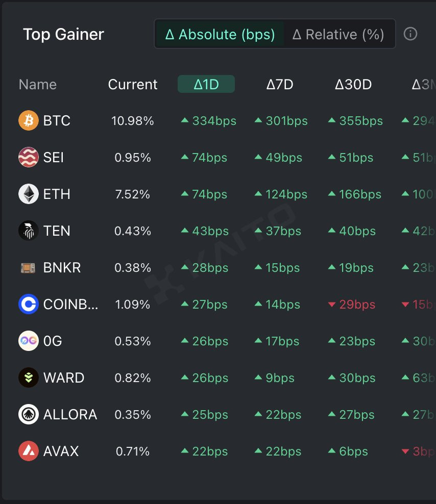Click the AVAX red logo icon
This screenshot has height=504, width=436.
(28, 451)
